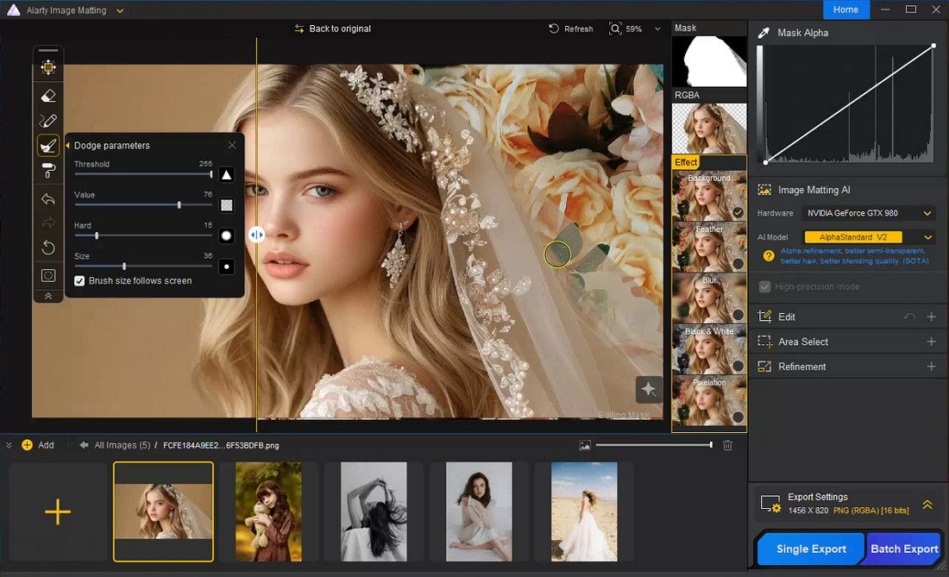
Task: Select the move/pan tool at toolbar top
Action: pyautogui.click(x=48, y=67)
